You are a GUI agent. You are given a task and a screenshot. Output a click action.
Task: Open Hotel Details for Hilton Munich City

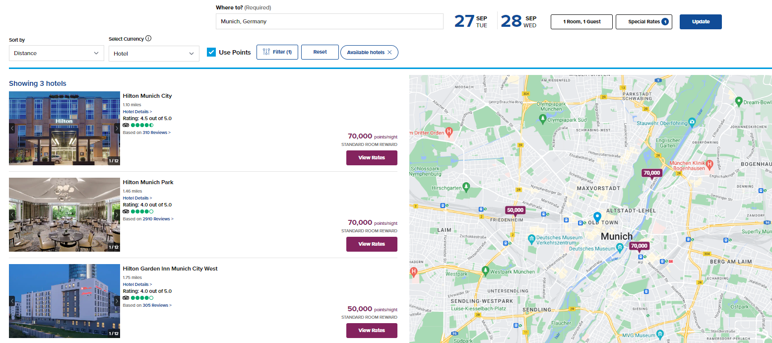pyautogui.click(x=137, y=112)
